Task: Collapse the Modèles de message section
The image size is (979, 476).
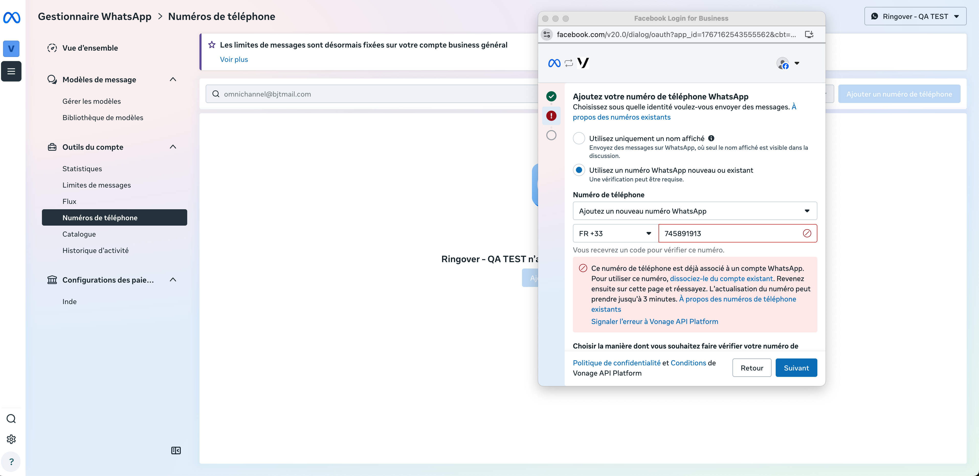Action: point(173,79)
